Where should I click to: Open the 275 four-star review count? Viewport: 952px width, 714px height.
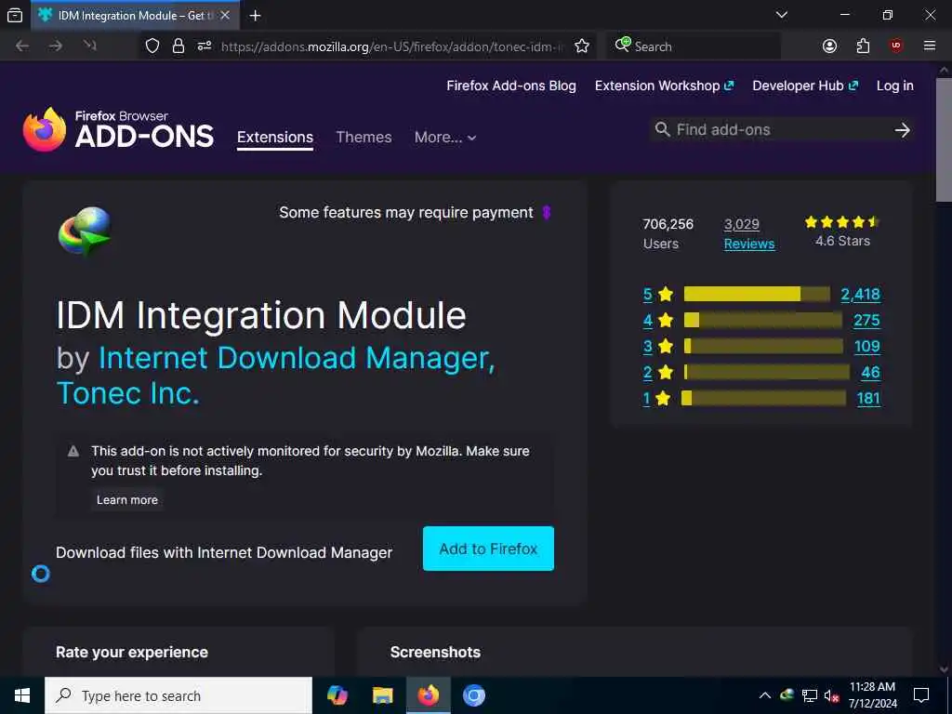[x=866, y=320]
